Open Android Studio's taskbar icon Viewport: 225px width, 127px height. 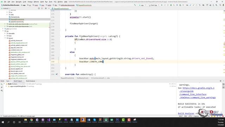tap(106, 120)
